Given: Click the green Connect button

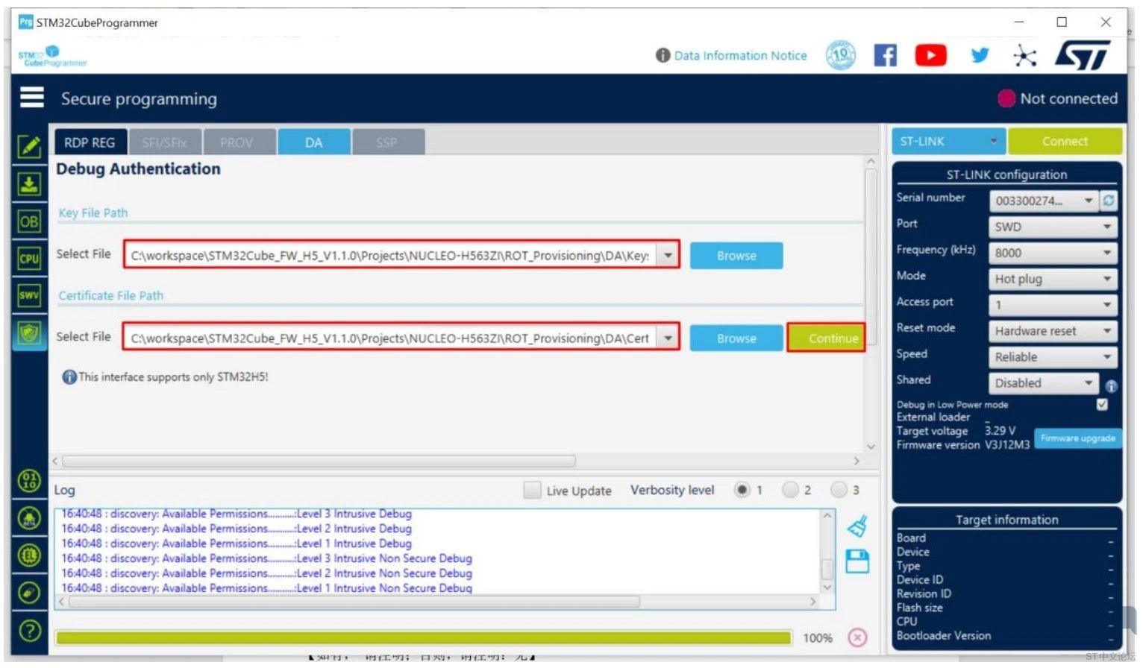Looking at the screenshot, I should 1065,141.
